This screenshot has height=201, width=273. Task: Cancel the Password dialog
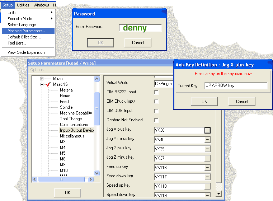coord(138,42)
